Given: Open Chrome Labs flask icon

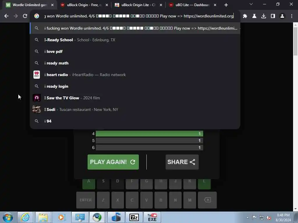Looking at the screenshot, I should click(254, 16).
